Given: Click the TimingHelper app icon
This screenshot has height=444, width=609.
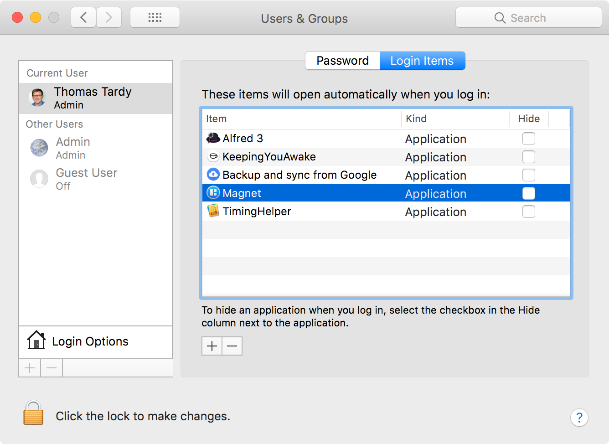Looking at the screenshot, I should [x=213, y=211].
